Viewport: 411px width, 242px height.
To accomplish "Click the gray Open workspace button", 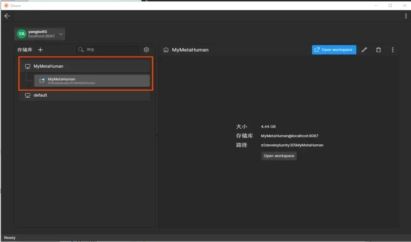I will tap(279, 156).
